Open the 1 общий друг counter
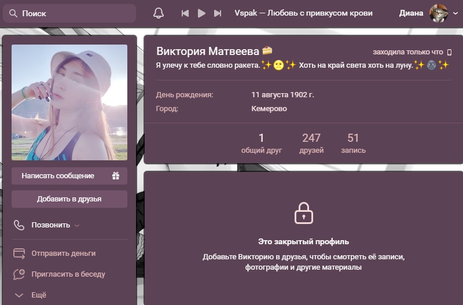 coord(262,143)
